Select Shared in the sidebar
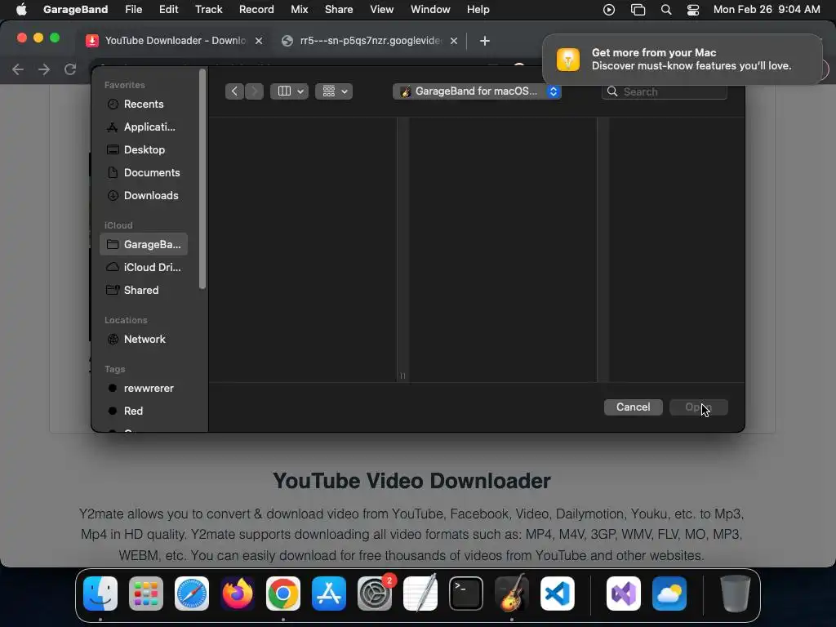 [144, 290]
